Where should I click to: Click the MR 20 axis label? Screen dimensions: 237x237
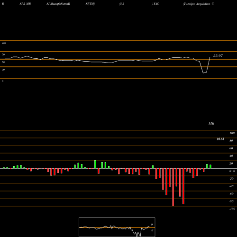[231, 164]
